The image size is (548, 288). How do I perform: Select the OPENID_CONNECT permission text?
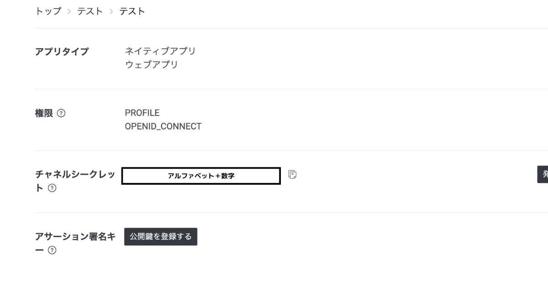click(x=163, y=126)
